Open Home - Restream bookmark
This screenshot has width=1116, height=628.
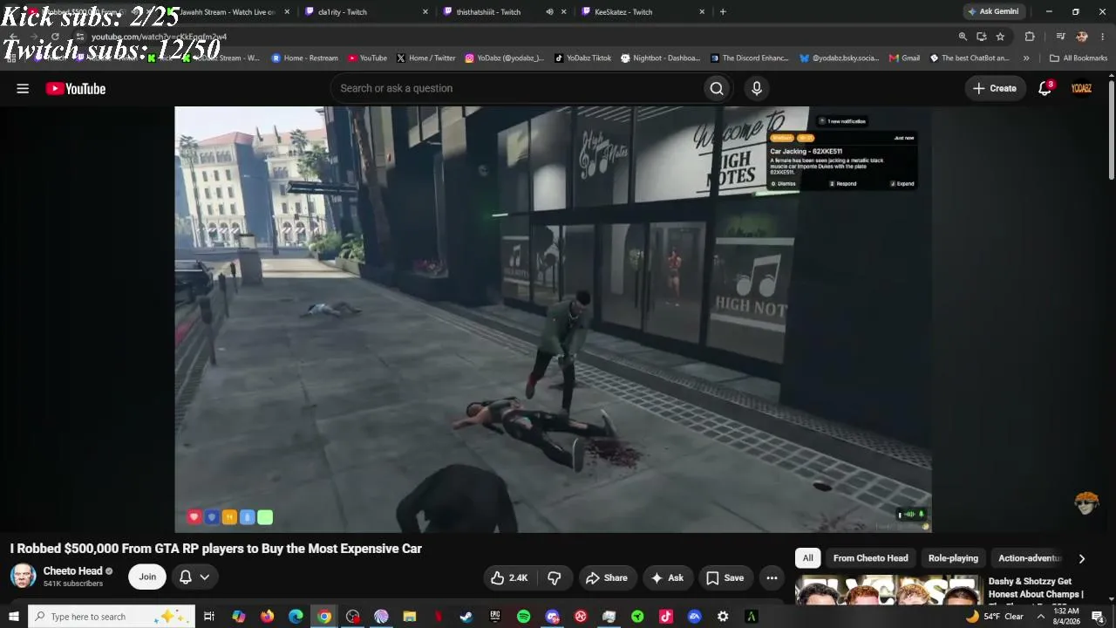point(304,58)
